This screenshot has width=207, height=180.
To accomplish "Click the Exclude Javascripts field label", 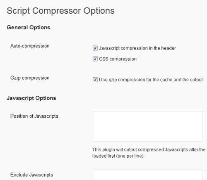I will (x=32, y=175).
